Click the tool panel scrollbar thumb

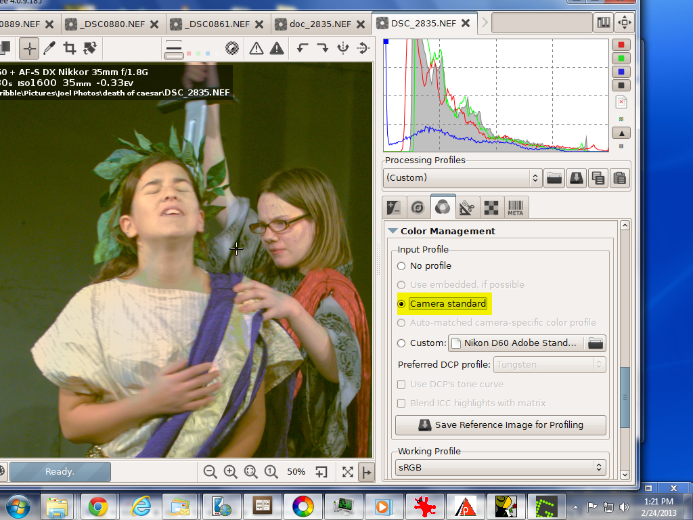[x=625, y=397]
